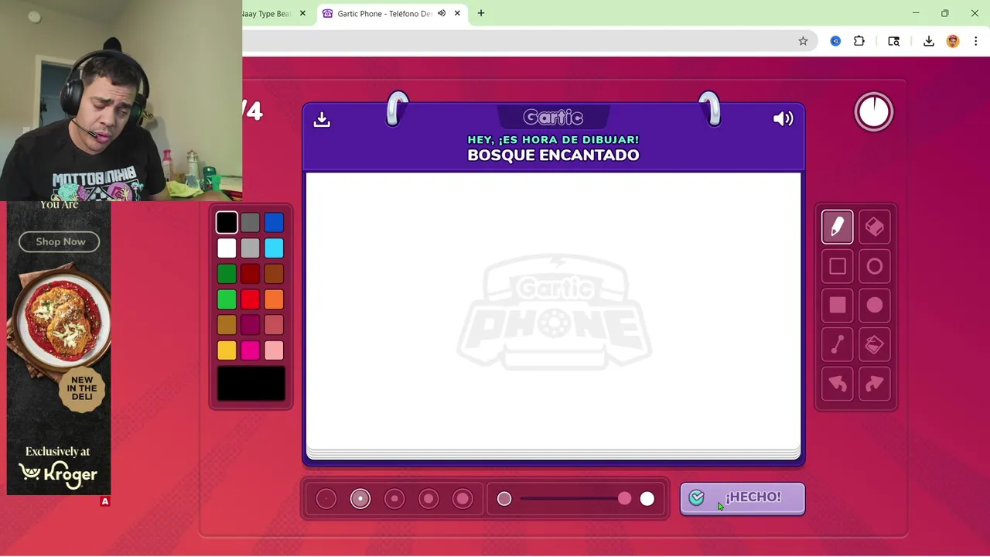990x557 pixels.
Task: Pick the dark blue color swatch
Action: pyautogui.click(x=274, y=223)
